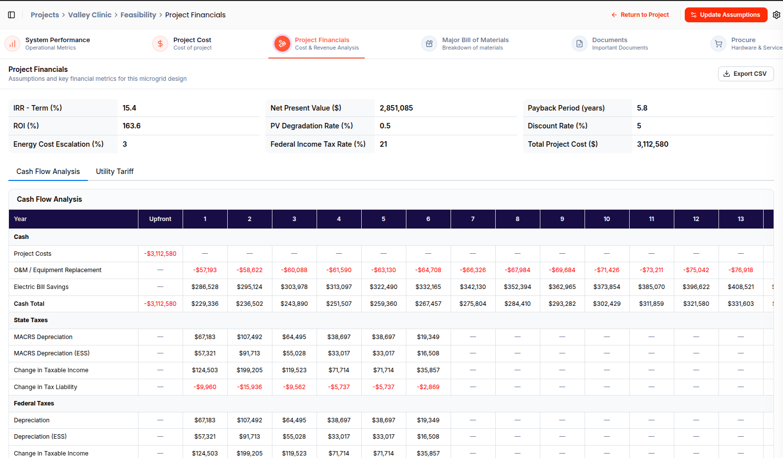Image resolution: width=783 pixels, height=458 pixels.
Task: Go to the Projects breadcrumb
Action: tap(45, 15)
